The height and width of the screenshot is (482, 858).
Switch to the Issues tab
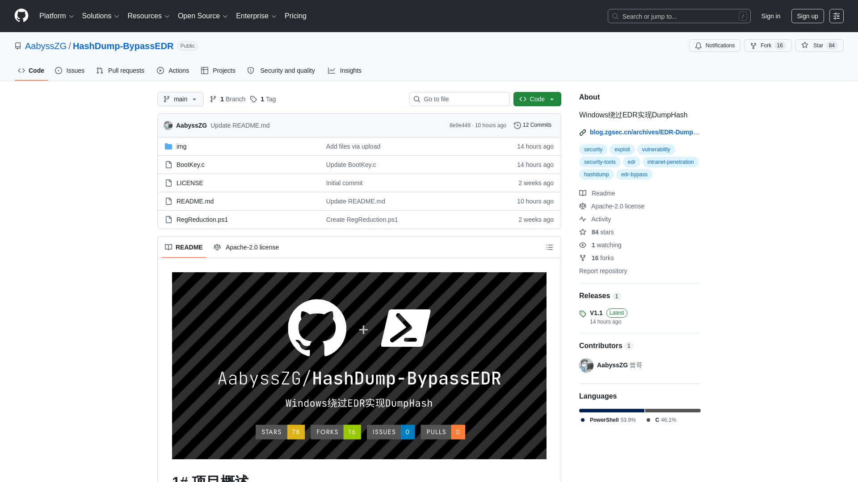(x=70, y=71)
